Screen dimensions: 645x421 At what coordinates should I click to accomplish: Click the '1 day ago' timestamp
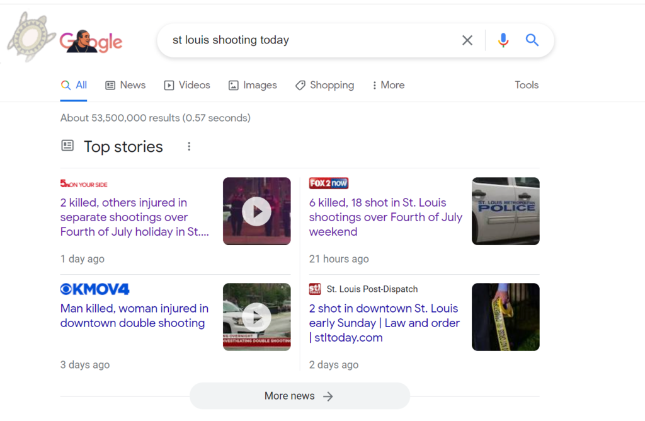(x=83, y=259)
